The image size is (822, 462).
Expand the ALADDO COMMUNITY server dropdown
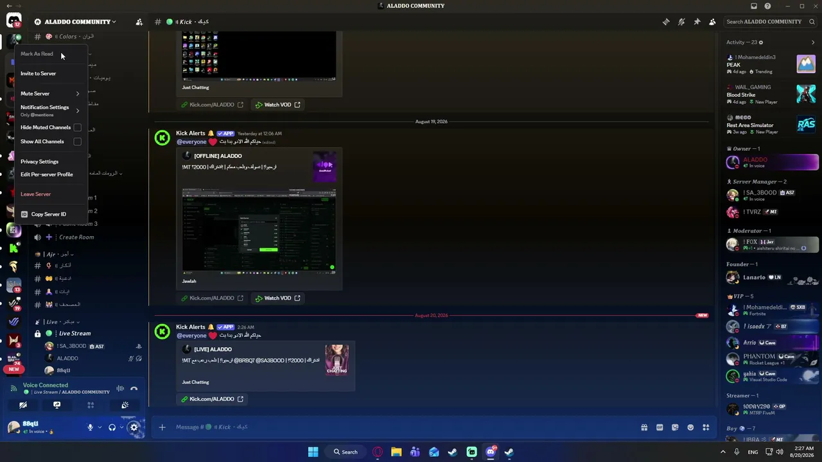point(114,22)
